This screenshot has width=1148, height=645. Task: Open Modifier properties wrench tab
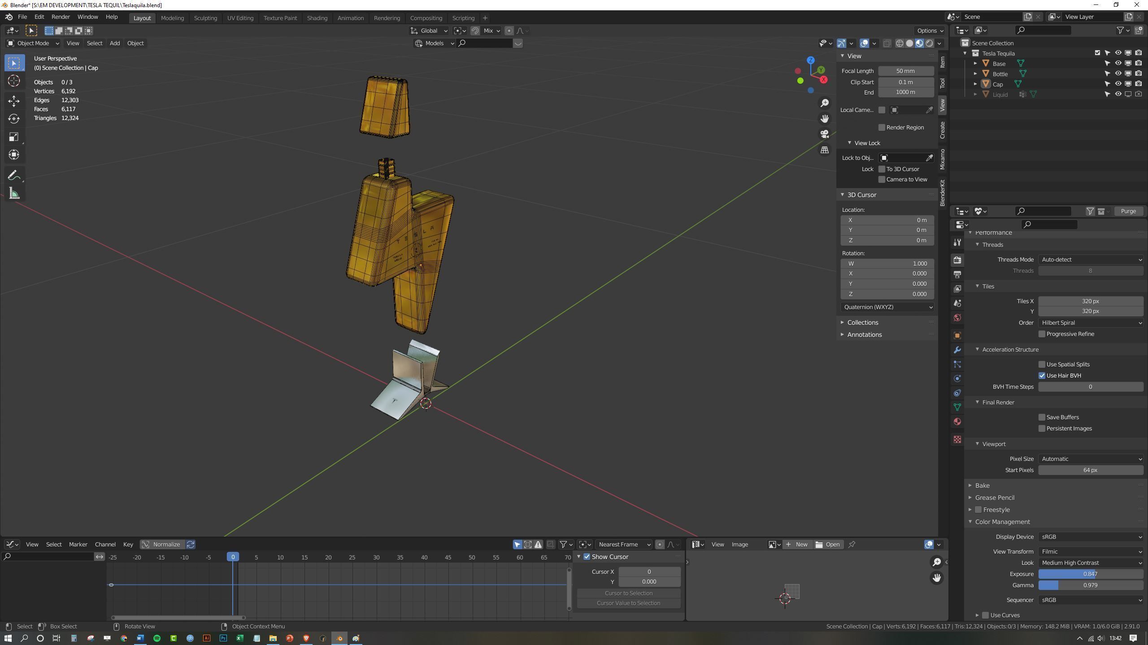click(x=957, y=350)
